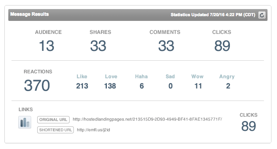Click the Statistics Updated timestamp text

click(x=213, y=15)
